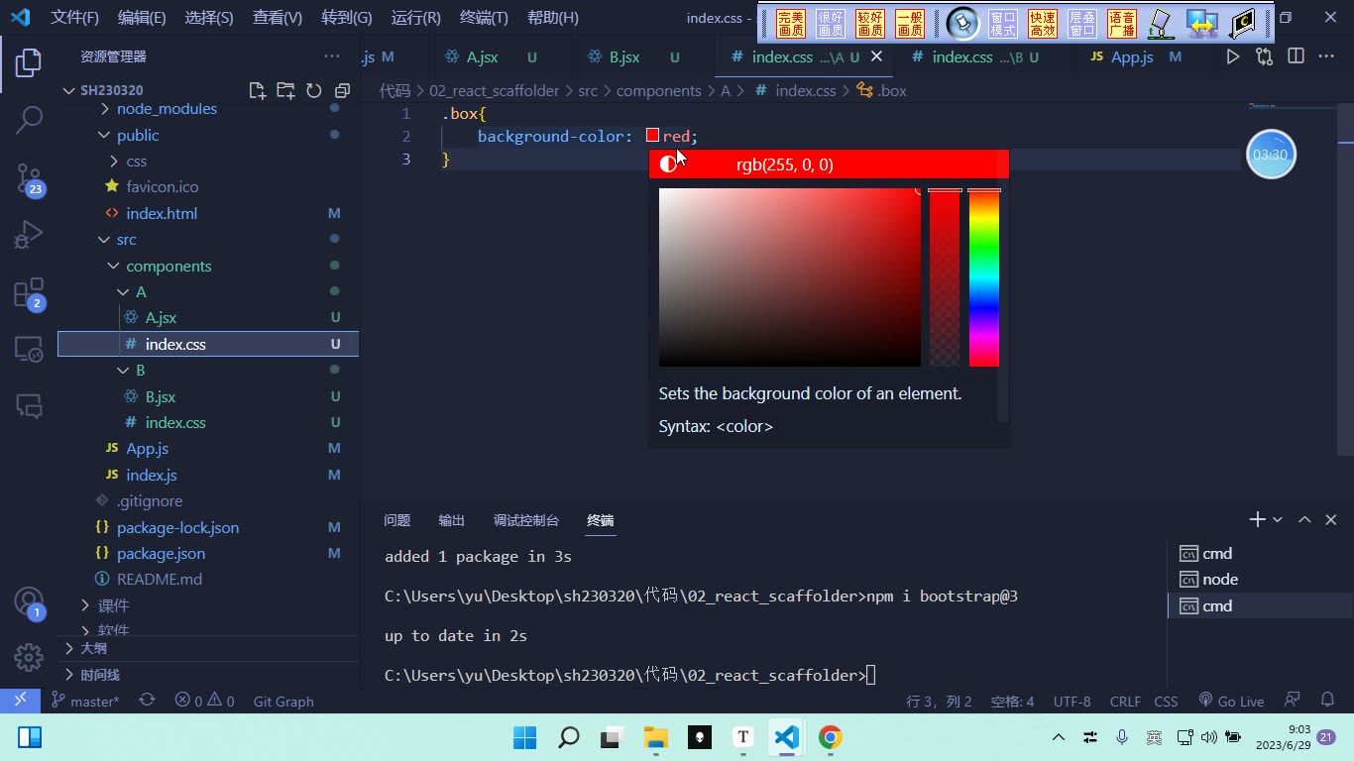Open the Extensions view in activity bar
The width and height of the screenshot is (1354, 761).
29,293
